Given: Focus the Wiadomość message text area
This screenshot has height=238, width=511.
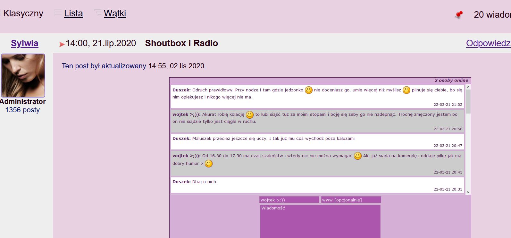Looking at the screenshot, I should (x=320, y=221).
